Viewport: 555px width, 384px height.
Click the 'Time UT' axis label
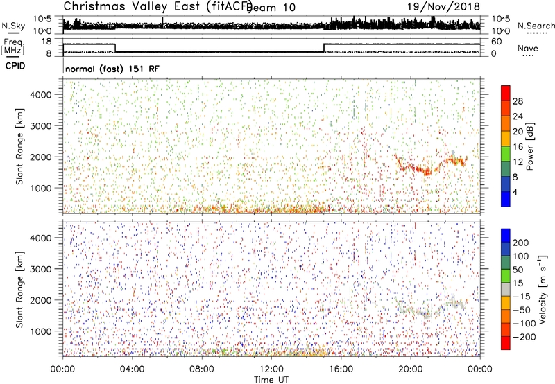click(x=271, y=380)
